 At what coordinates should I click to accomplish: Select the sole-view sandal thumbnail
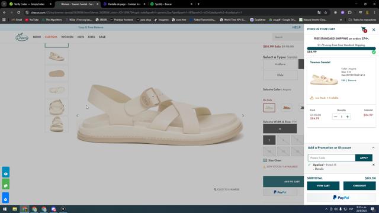point(57,73)
